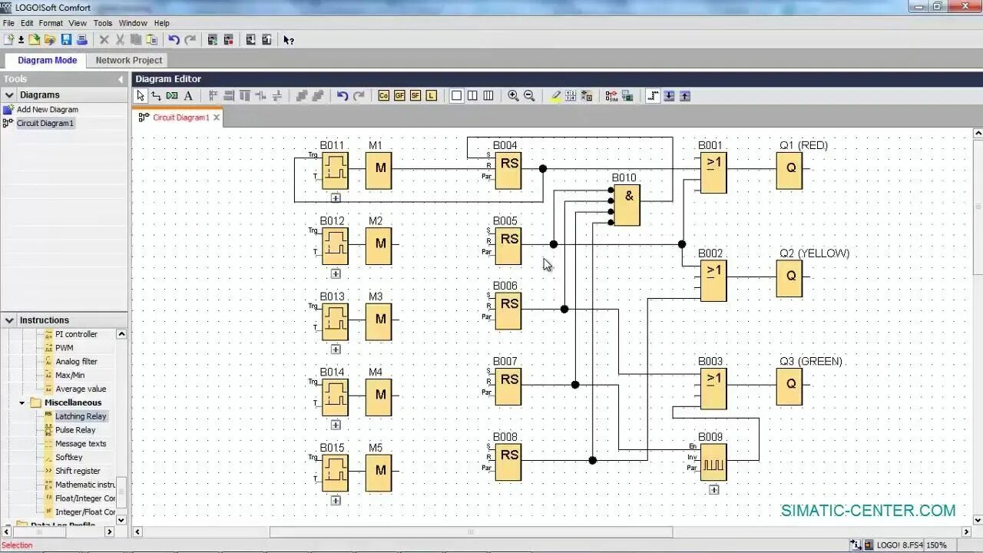Expand parameters below block B012
Screen dimensions: 983x553
336,273
